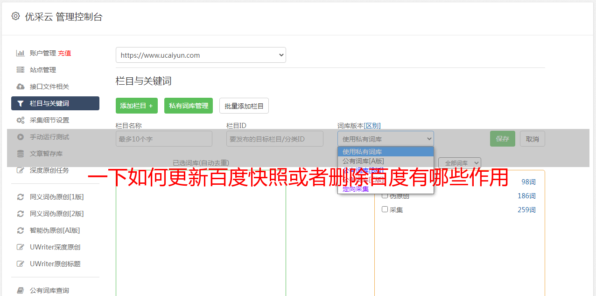Image resolution: width=596 pixels, height=296 pixels.
Task: Select 定向采集 in the dropdown list
Action: [x=386, y=189]
